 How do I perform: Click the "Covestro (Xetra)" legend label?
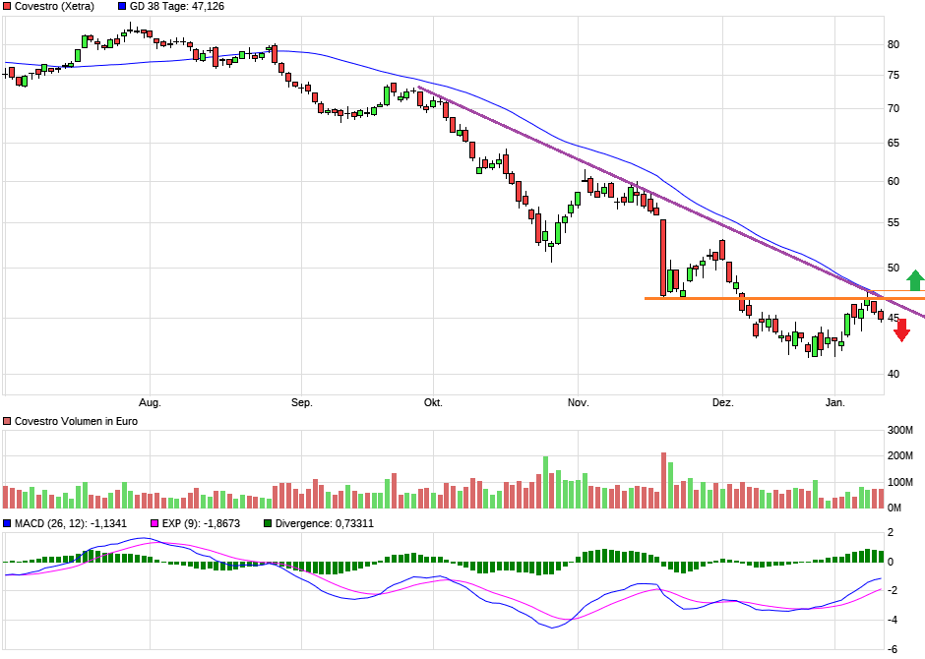coord(54,7)
